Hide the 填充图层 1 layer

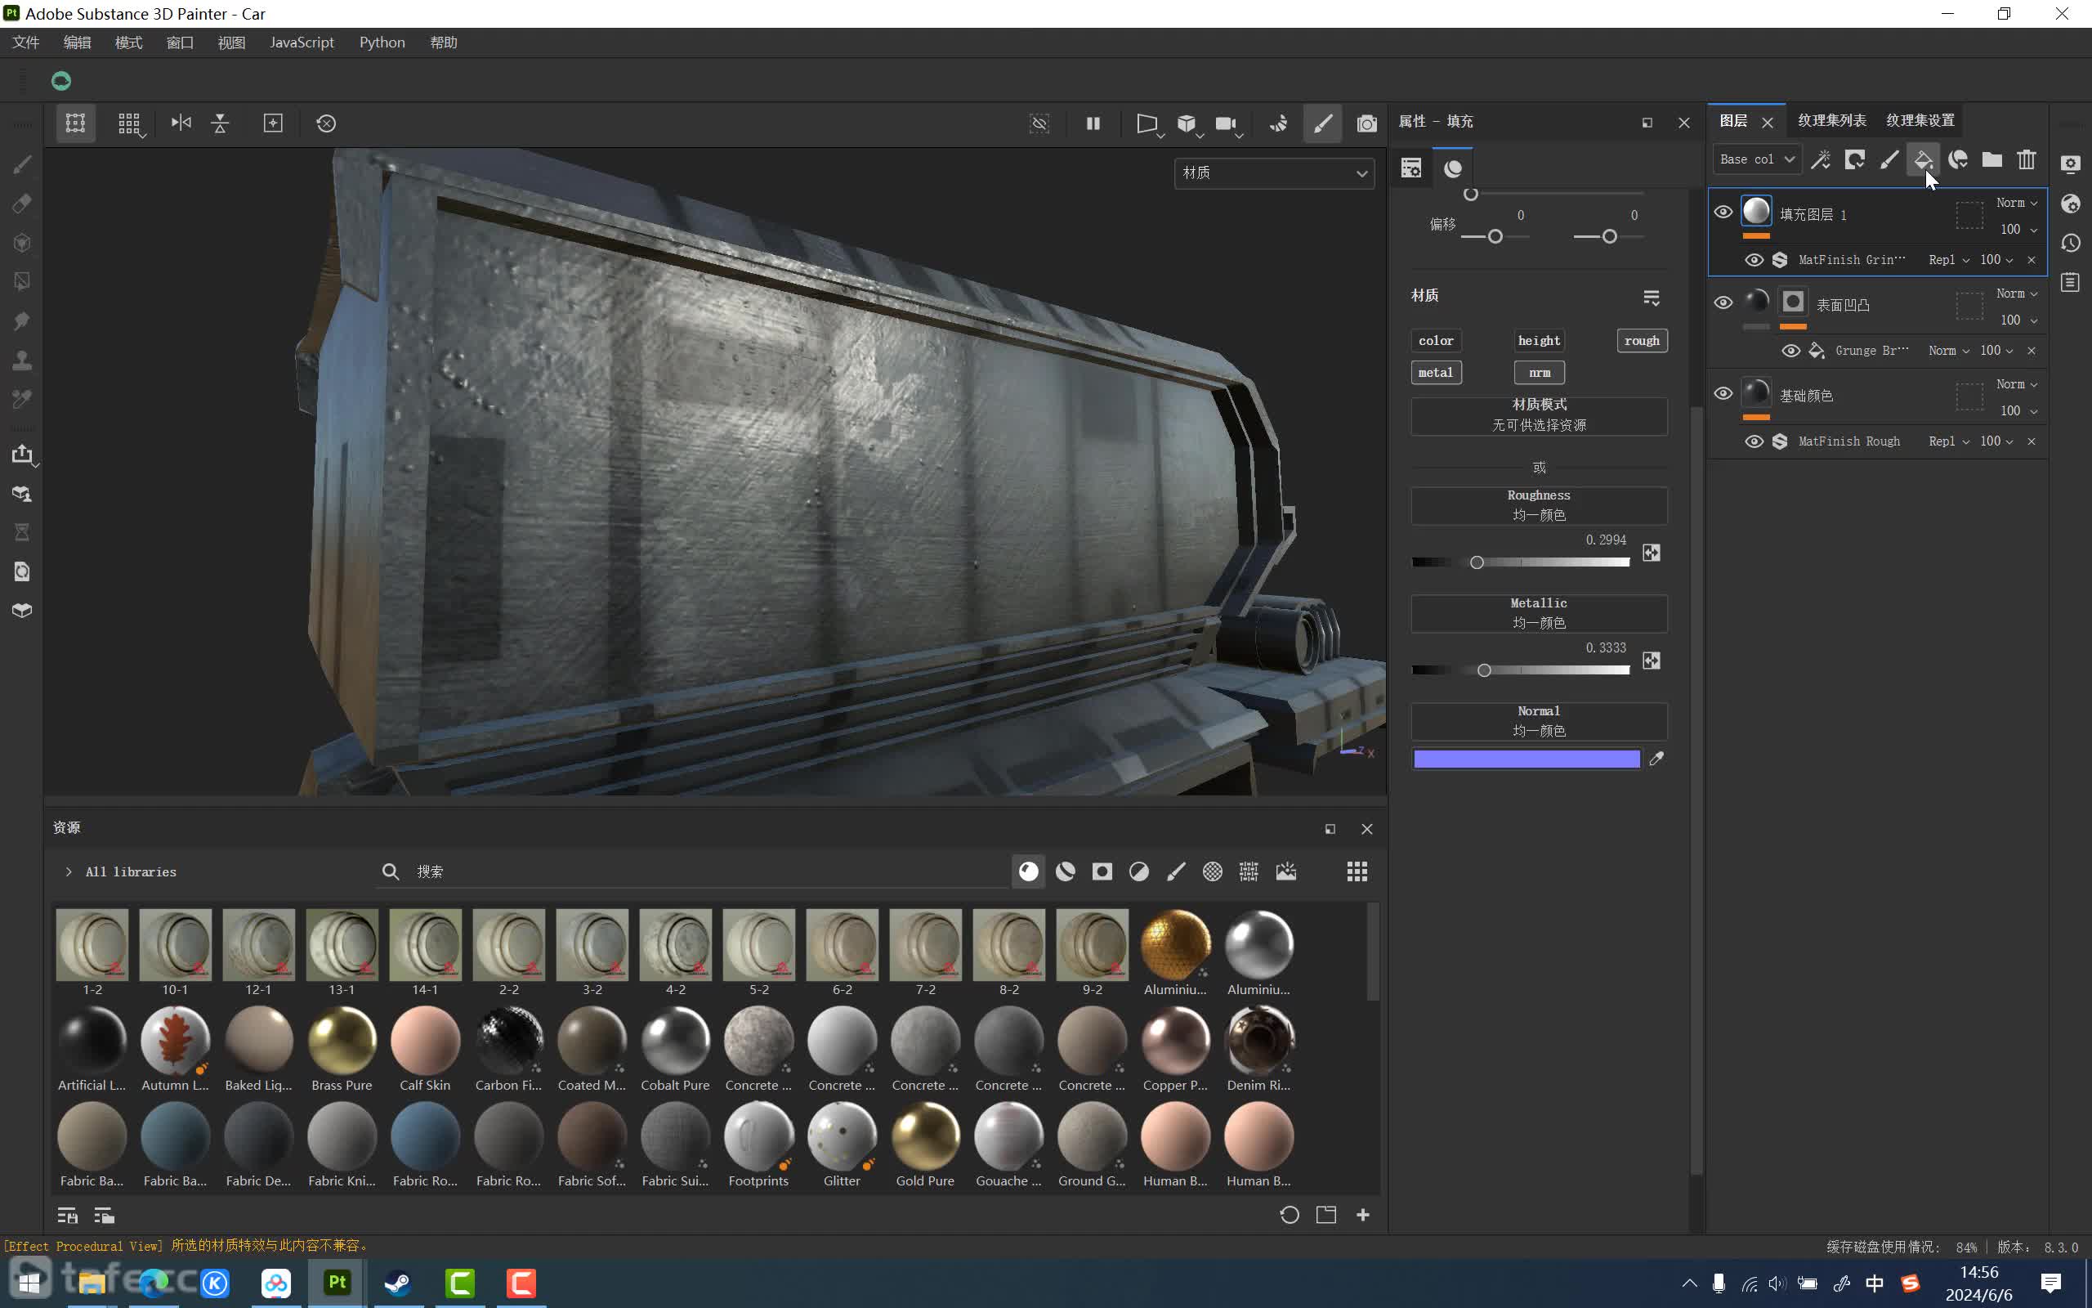[x=1723, y=212]
